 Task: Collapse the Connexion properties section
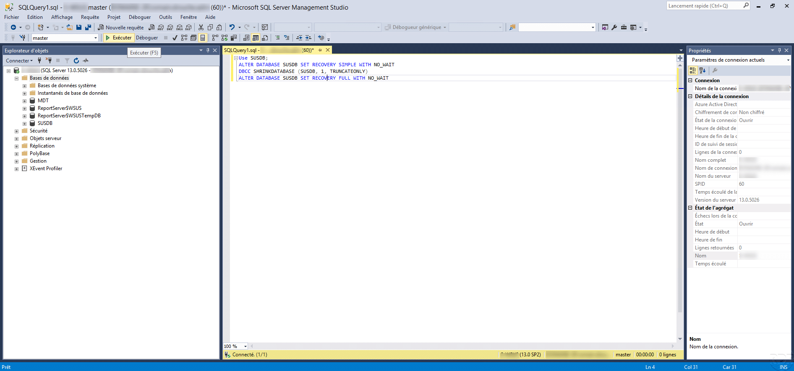[690, 80]
